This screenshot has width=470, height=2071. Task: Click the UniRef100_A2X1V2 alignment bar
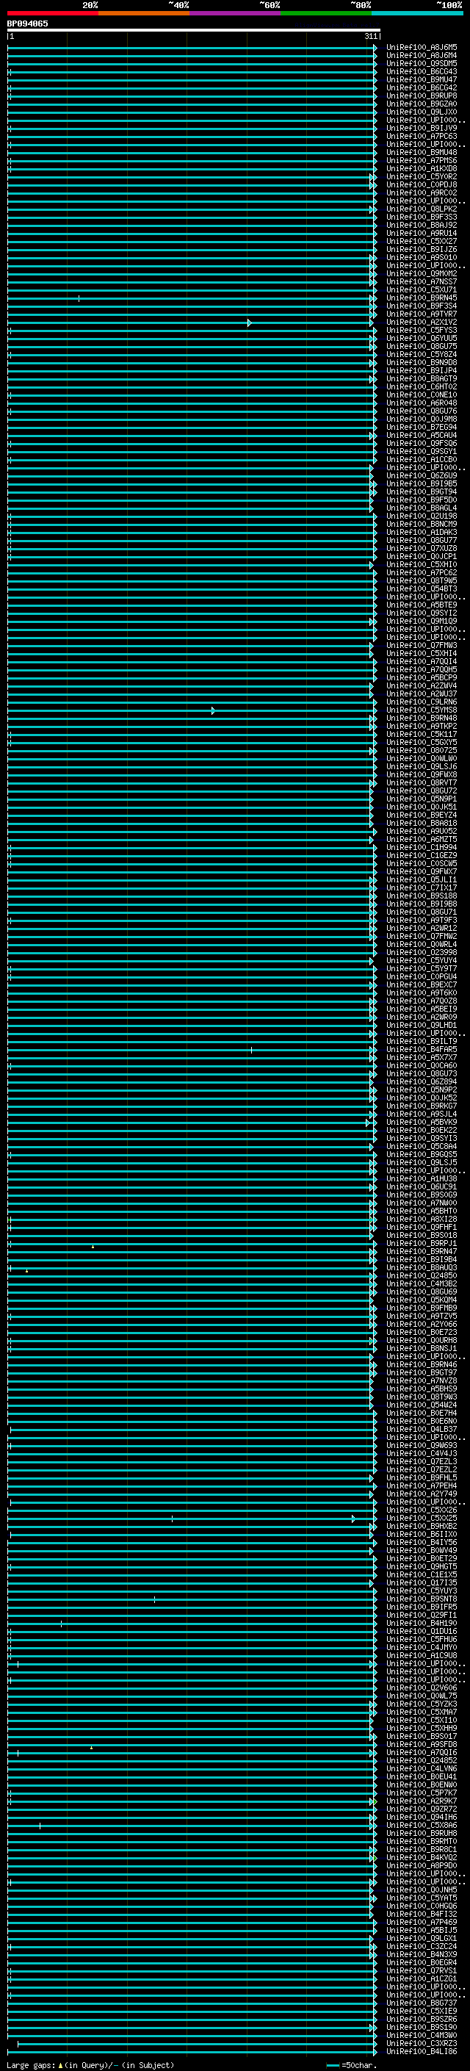(x=191, y=323)
